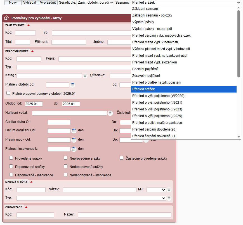Open calendar picker for Právní moc - Od

tap(74, 140)
